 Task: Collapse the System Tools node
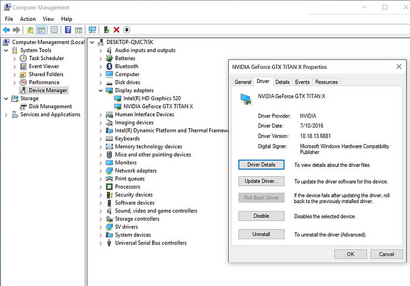(6, 50)
